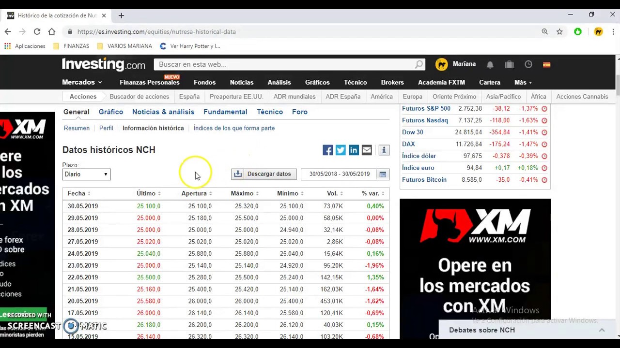
Task: Open the Plazo Diario dropdown
Action: point(86,174)
